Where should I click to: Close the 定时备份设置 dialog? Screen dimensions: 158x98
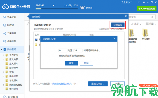114,39
